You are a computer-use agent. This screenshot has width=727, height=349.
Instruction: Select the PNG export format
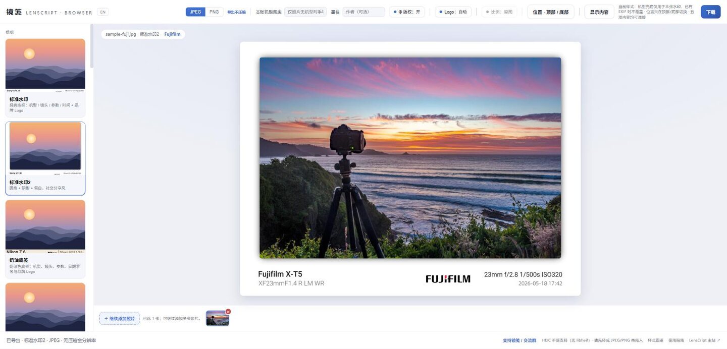pos(214,12)
